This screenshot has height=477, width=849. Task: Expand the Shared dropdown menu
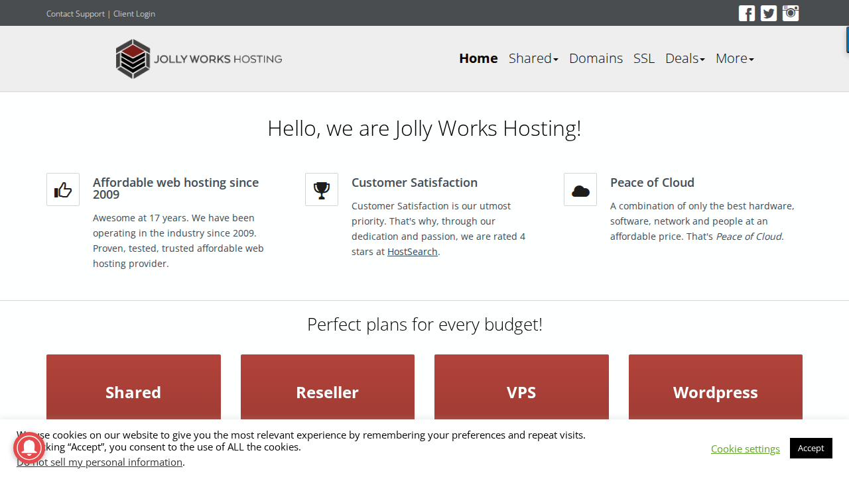(x=533, y=58)
